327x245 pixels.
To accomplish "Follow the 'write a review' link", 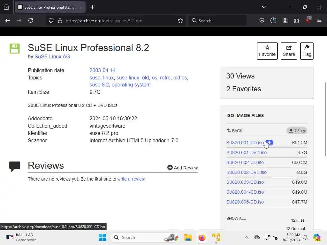I will tap(131, 179).
